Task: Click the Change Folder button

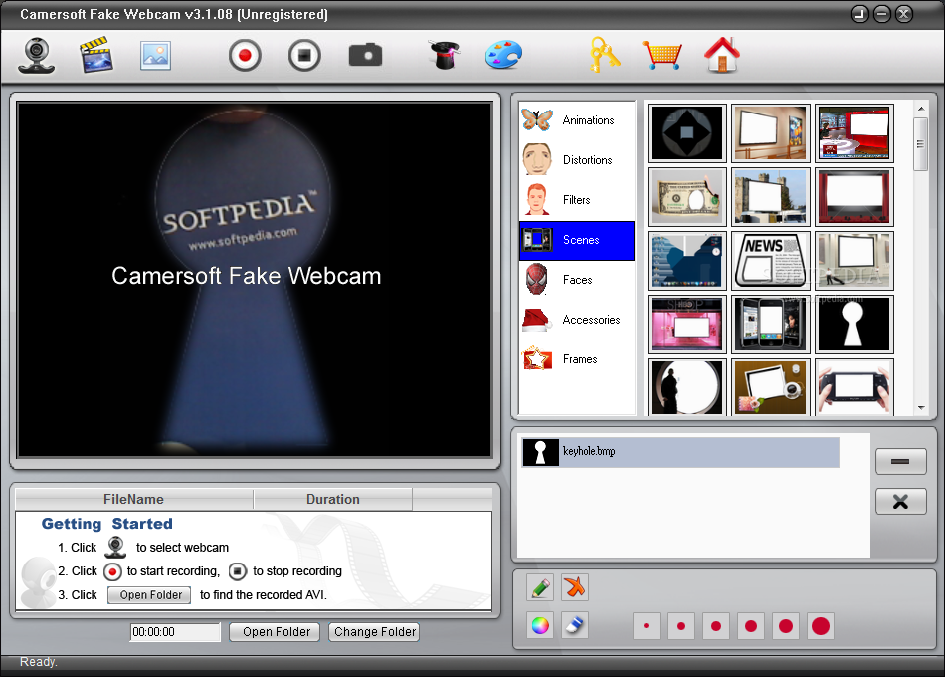Action: pyautogui.click(x=374, y=632)
